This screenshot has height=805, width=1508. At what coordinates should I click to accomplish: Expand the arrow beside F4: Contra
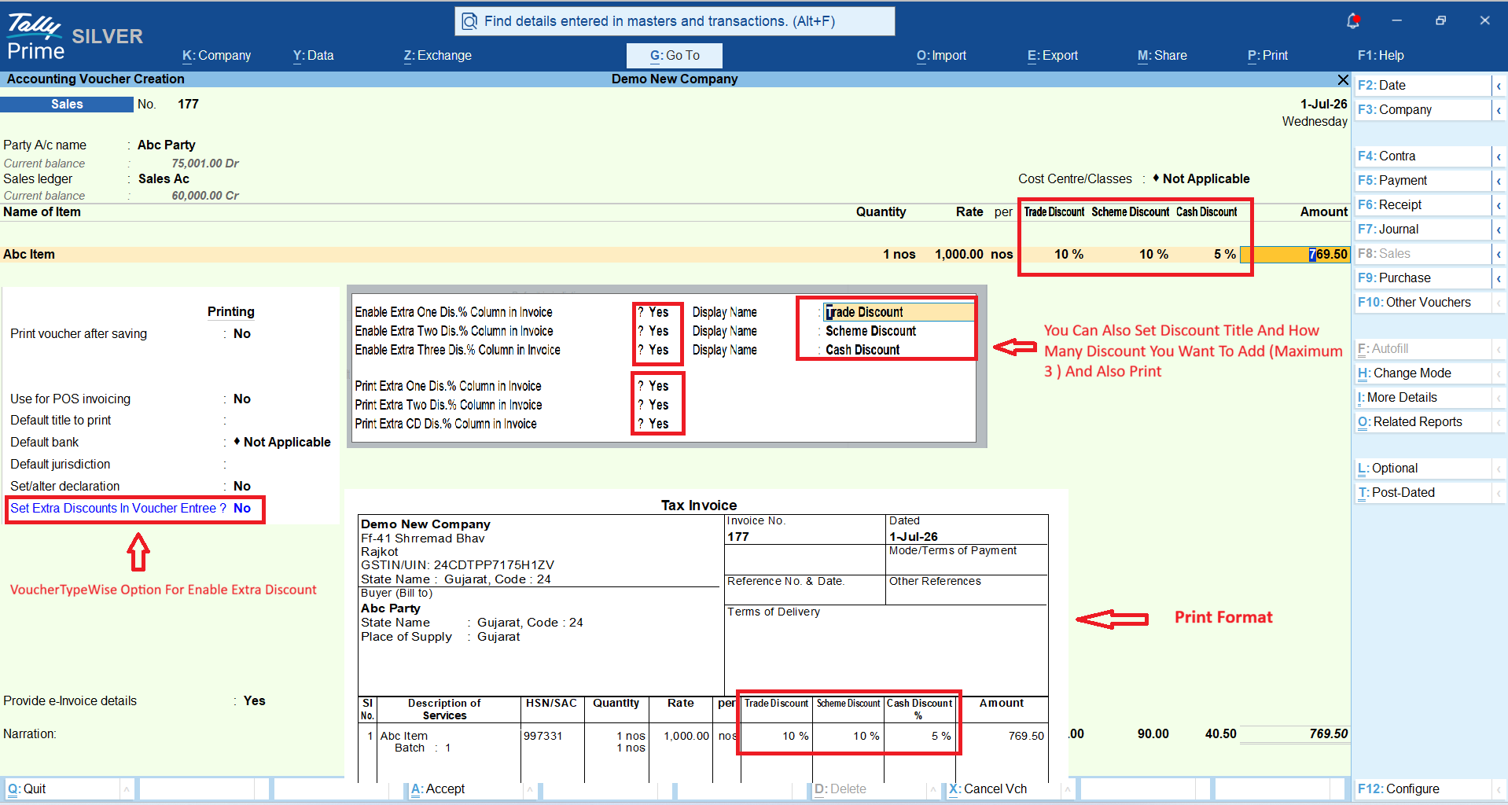tap(1499, 156)
